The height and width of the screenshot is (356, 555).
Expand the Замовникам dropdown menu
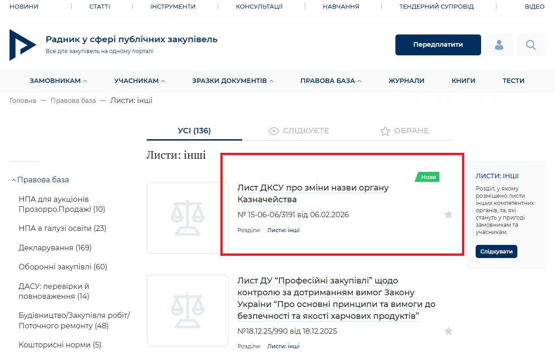point(58,81)
